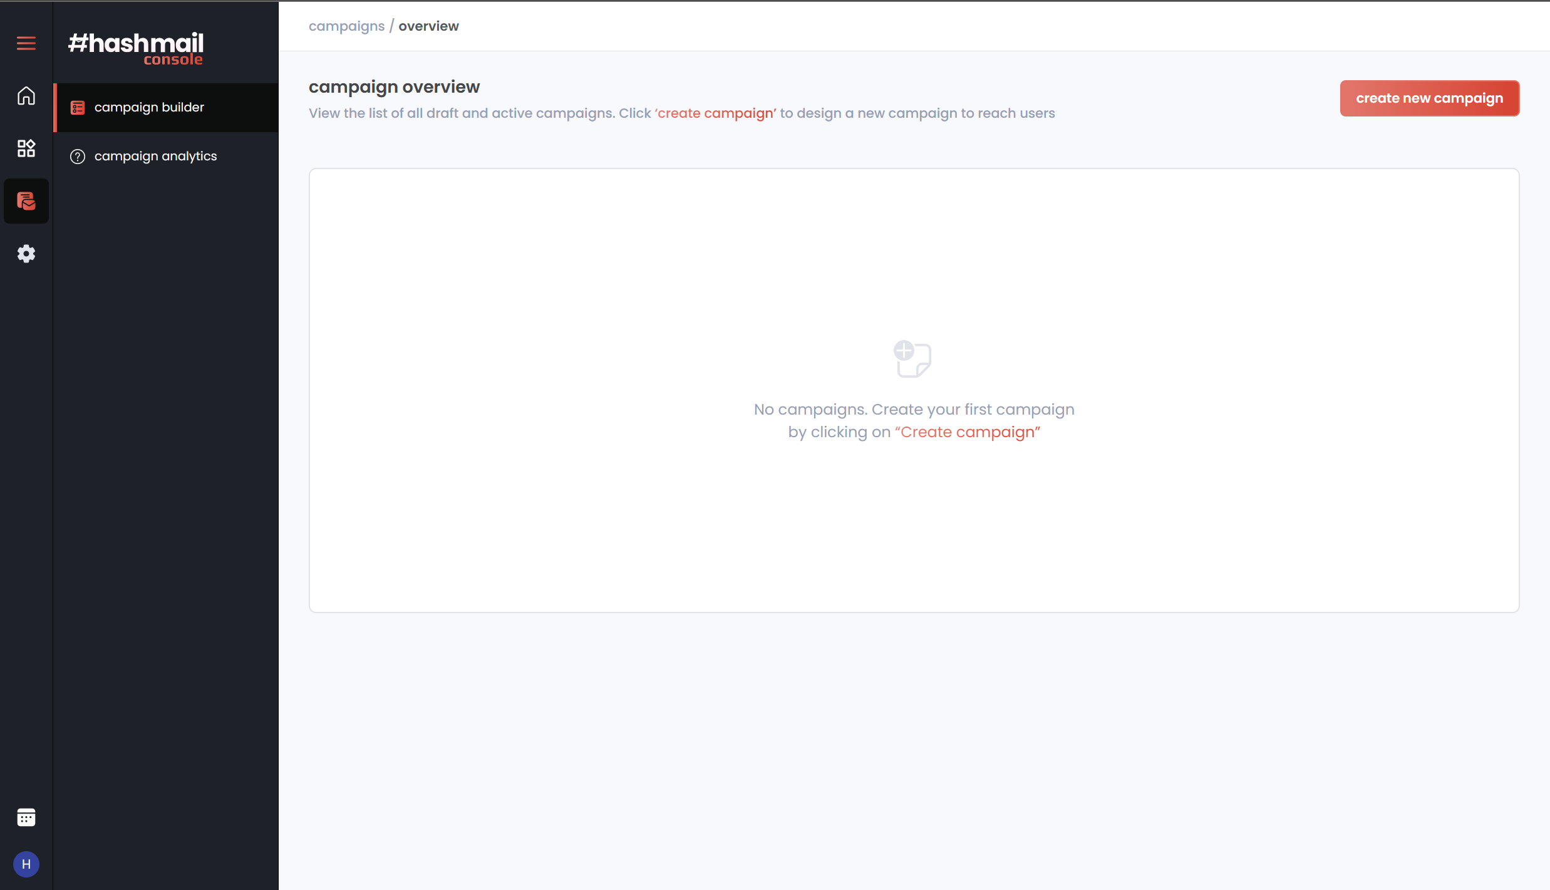Click campaigns breadcrumb link
Screen dimensions: 1550x890
[x=346, y=26]
